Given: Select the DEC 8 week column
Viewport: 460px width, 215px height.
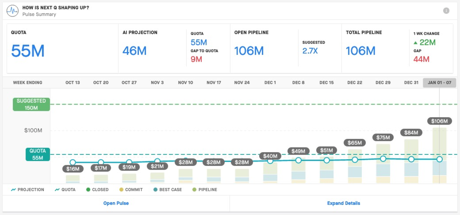Looking at the screenshot, I should 299,83.
